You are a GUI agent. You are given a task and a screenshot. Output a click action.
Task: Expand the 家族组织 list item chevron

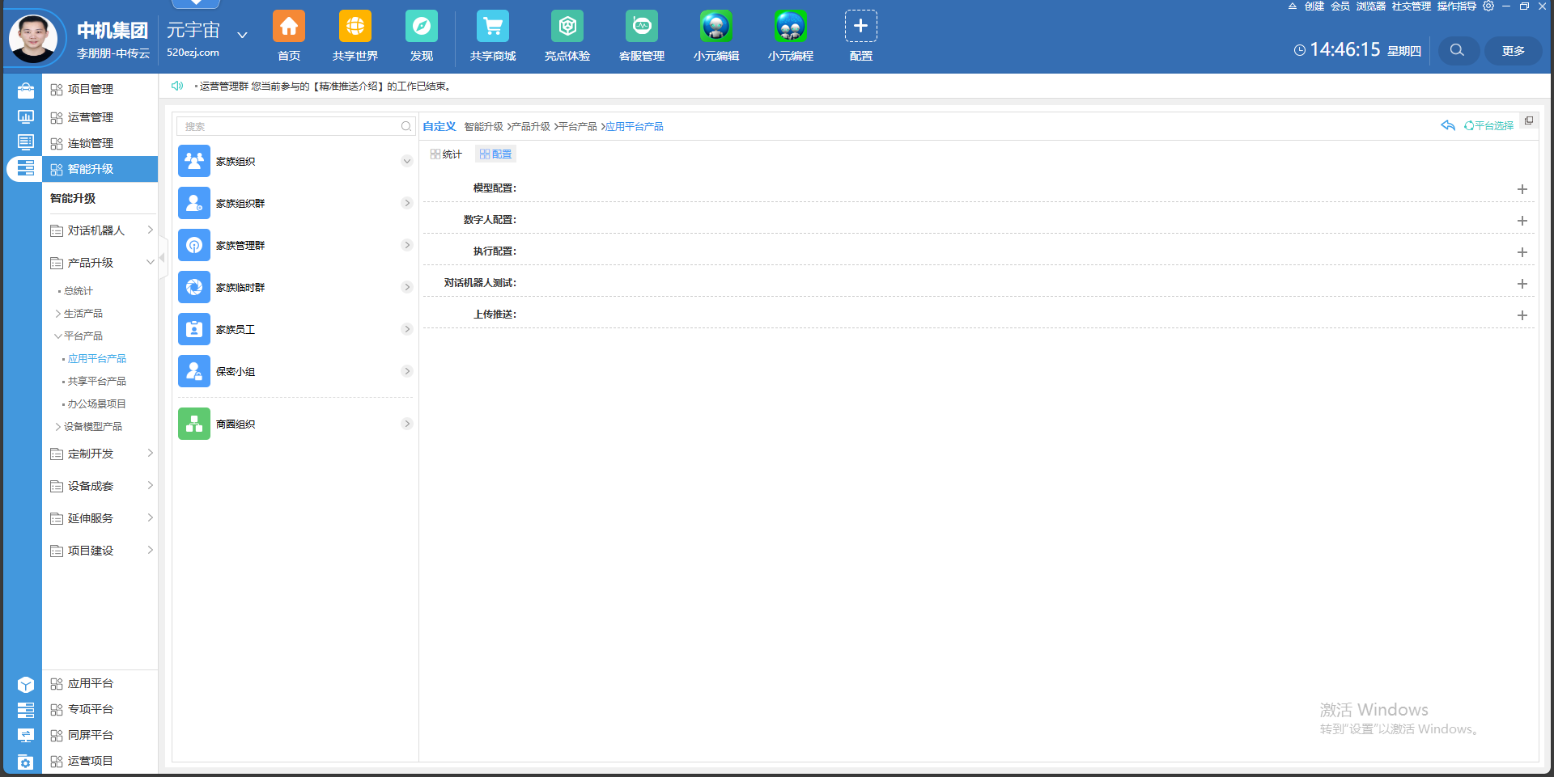click(x=406, y=162)
